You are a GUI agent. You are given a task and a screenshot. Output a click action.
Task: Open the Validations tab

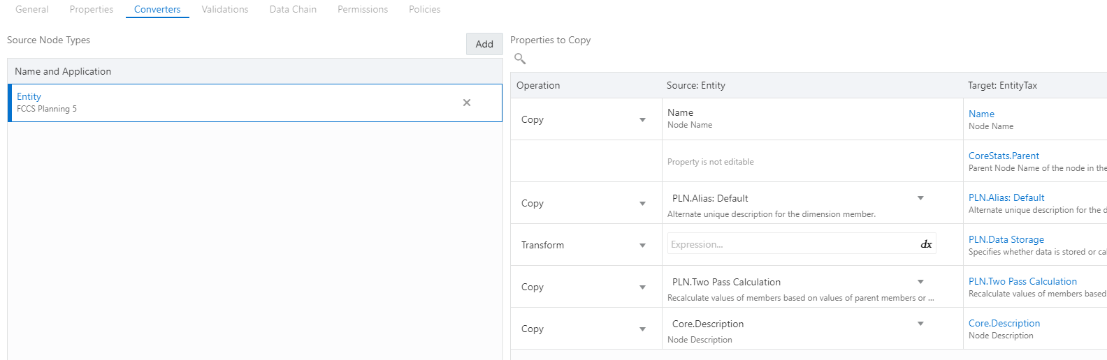coord(225,9)
